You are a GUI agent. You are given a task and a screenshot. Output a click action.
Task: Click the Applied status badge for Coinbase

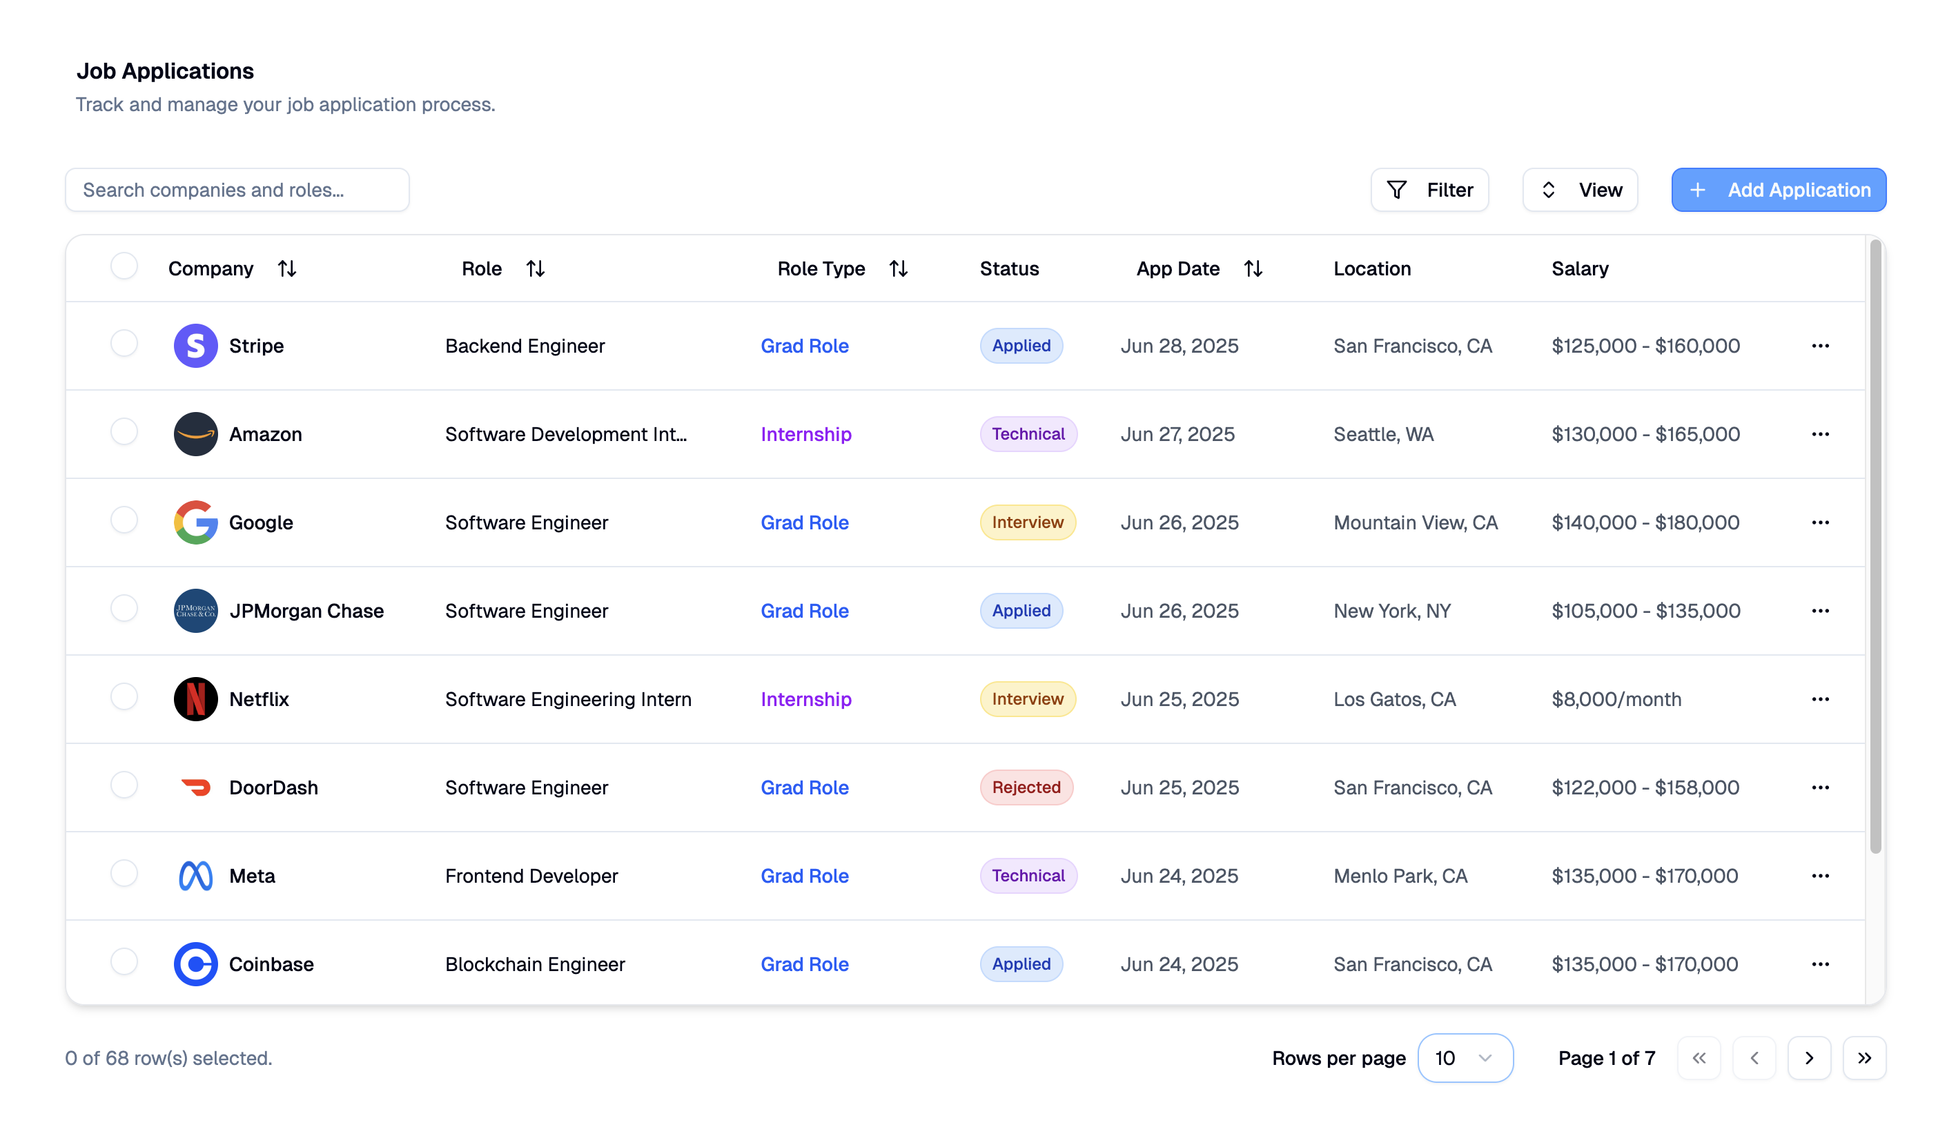pos(1021,964)
